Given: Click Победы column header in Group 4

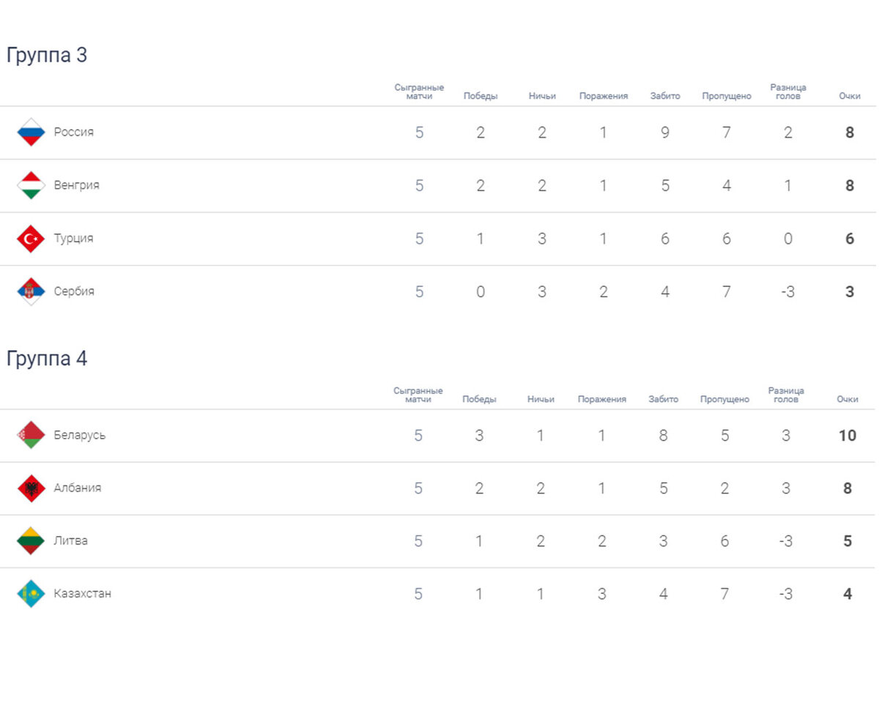Looking at the screenshot, I should pyautogui.click(x=479, y=399).
